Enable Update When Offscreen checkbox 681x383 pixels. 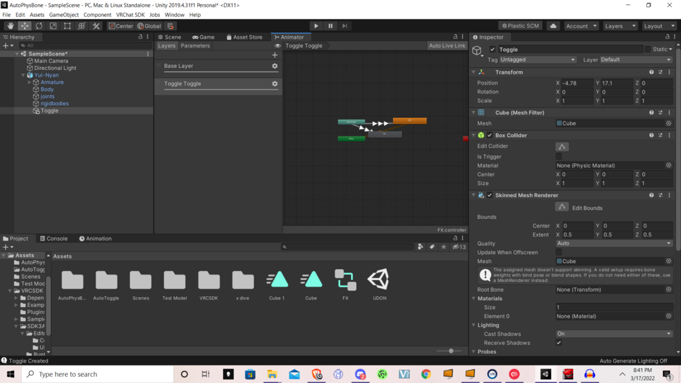(x=559, y=252)
